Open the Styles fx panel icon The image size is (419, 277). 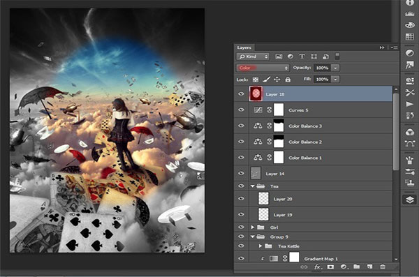[x=410, y=65]
